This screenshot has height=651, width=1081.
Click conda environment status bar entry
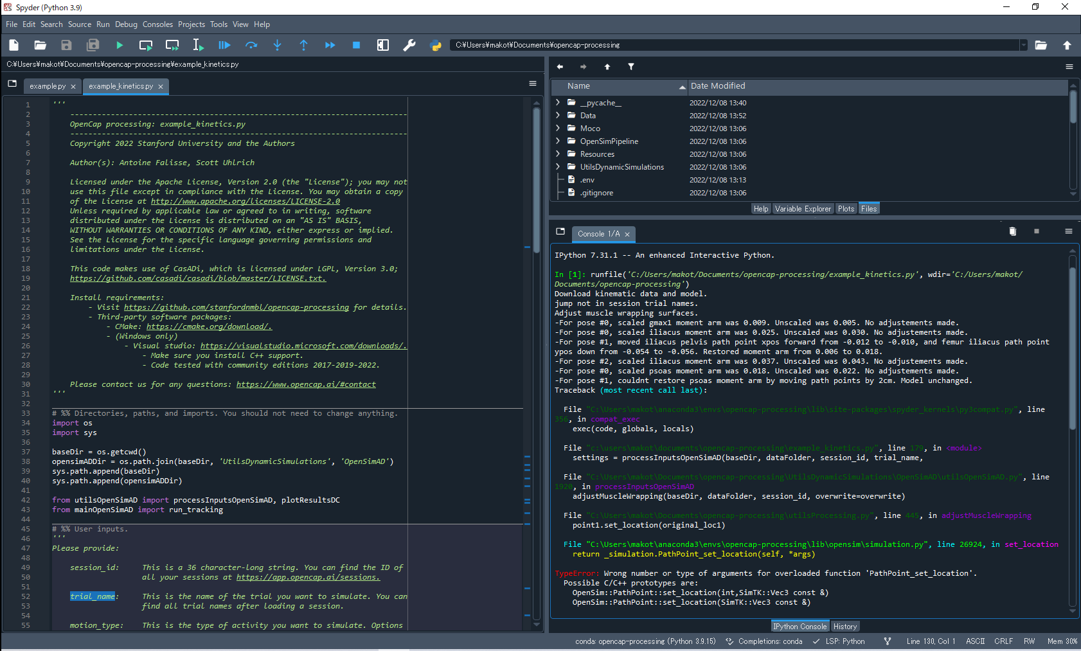pos(645,641)
